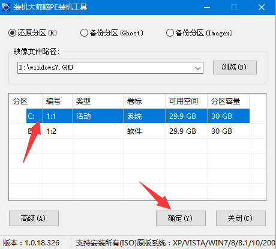The height and width of the screenshot is (249, 276).
Task: Click the app logo icon in title bar
Action: coord(5,7)
